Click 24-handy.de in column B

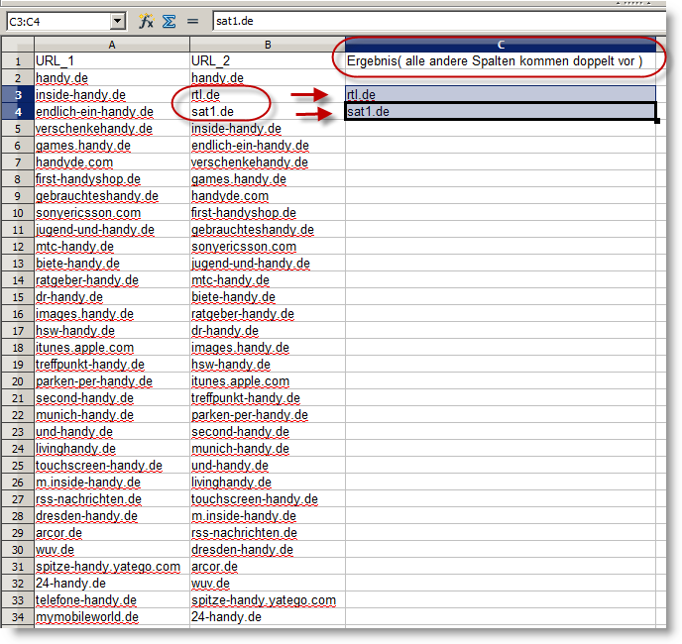268,617
